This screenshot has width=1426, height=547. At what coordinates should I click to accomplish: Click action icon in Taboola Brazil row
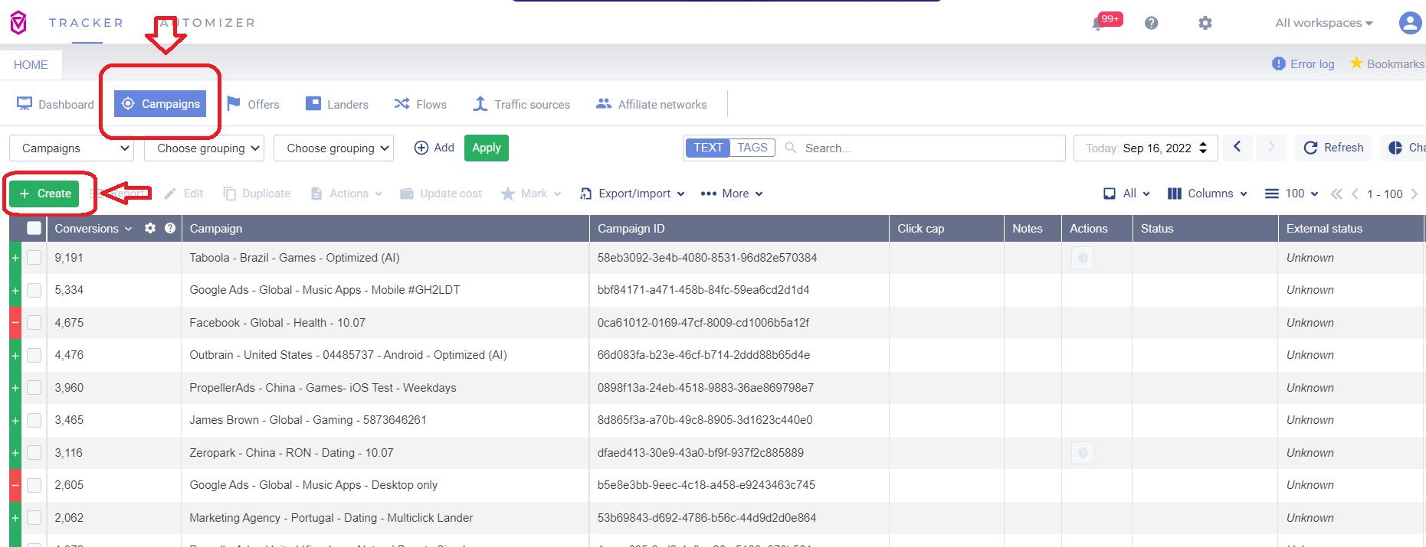[1083, 258]
